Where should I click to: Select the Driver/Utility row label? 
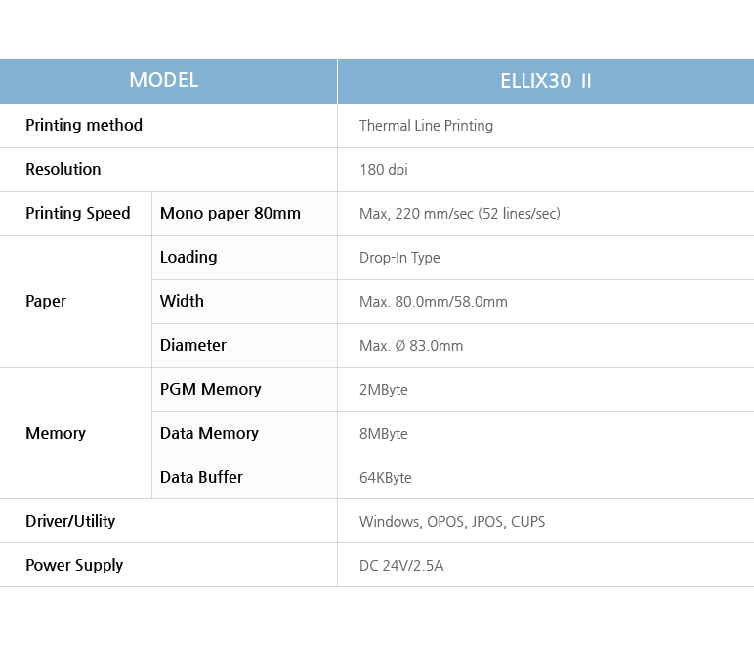[x=70, y=521]
